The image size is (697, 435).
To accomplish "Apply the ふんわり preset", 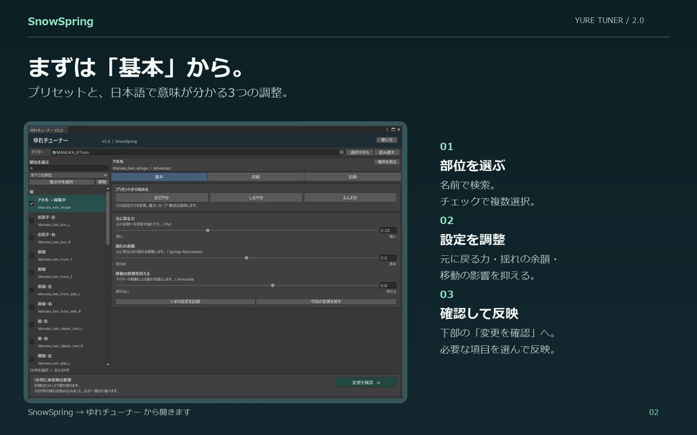I will point(351,198).
